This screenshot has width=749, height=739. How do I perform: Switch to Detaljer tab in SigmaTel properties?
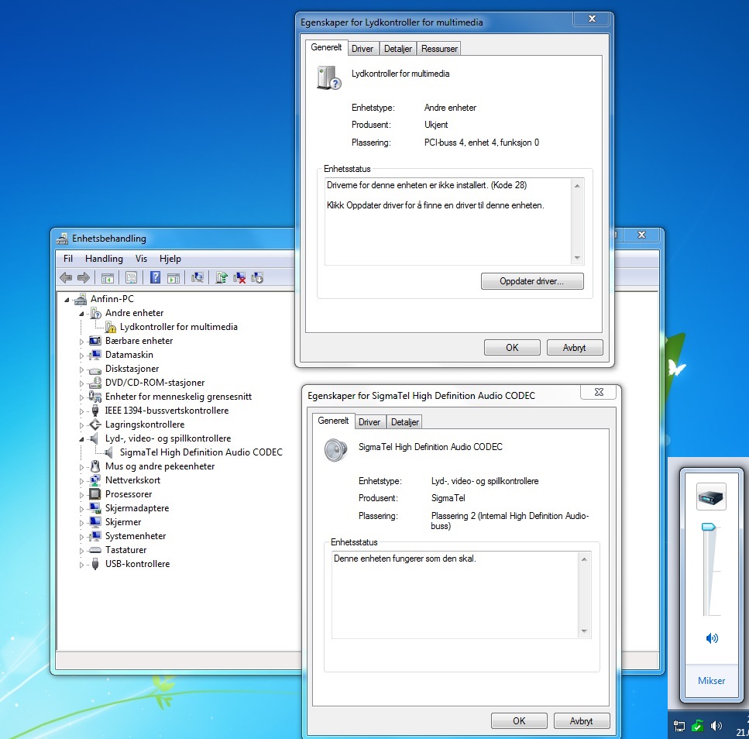404,422
